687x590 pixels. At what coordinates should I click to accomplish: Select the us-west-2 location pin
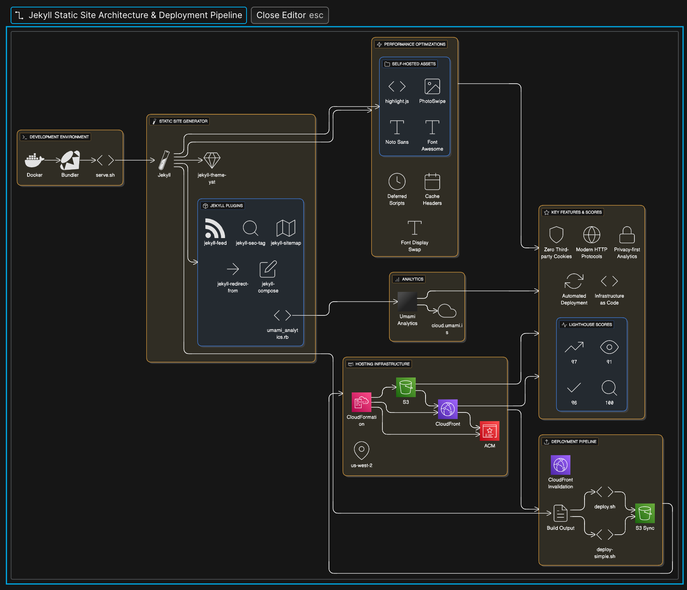tap(361, 450)
